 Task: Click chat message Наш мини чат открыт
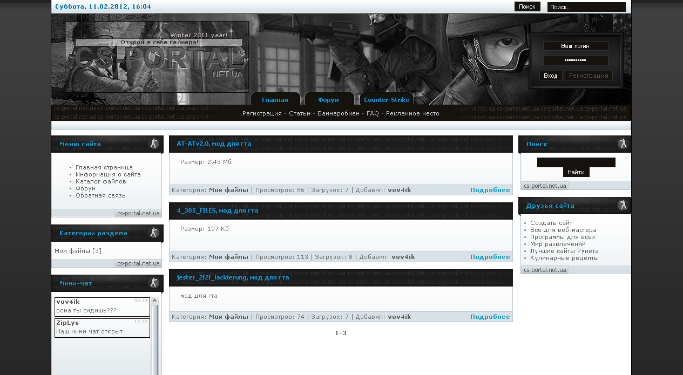[x=90, y=331]
